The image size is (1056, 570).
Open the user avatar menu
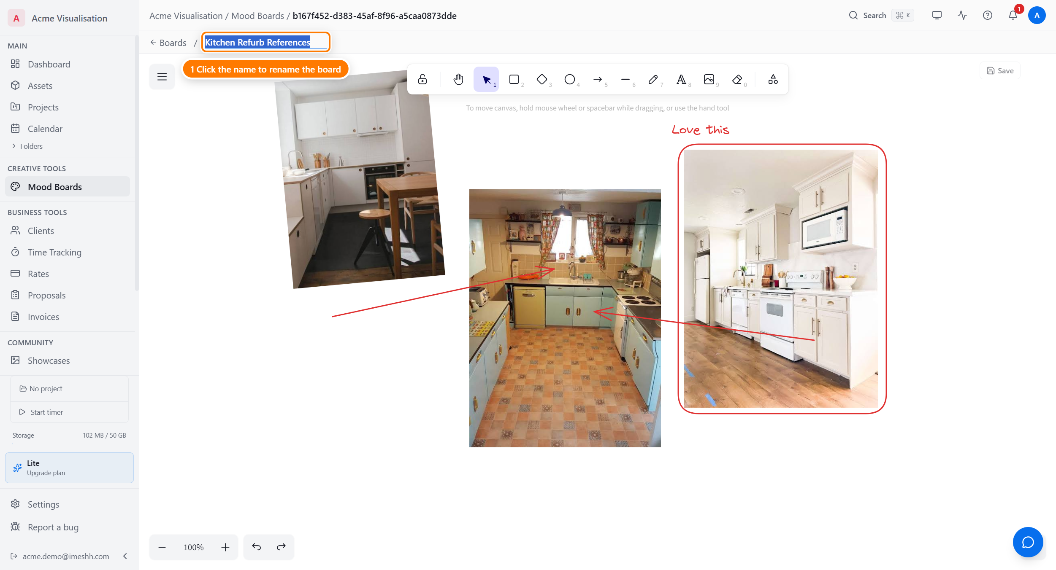[x=1037, y=16]
